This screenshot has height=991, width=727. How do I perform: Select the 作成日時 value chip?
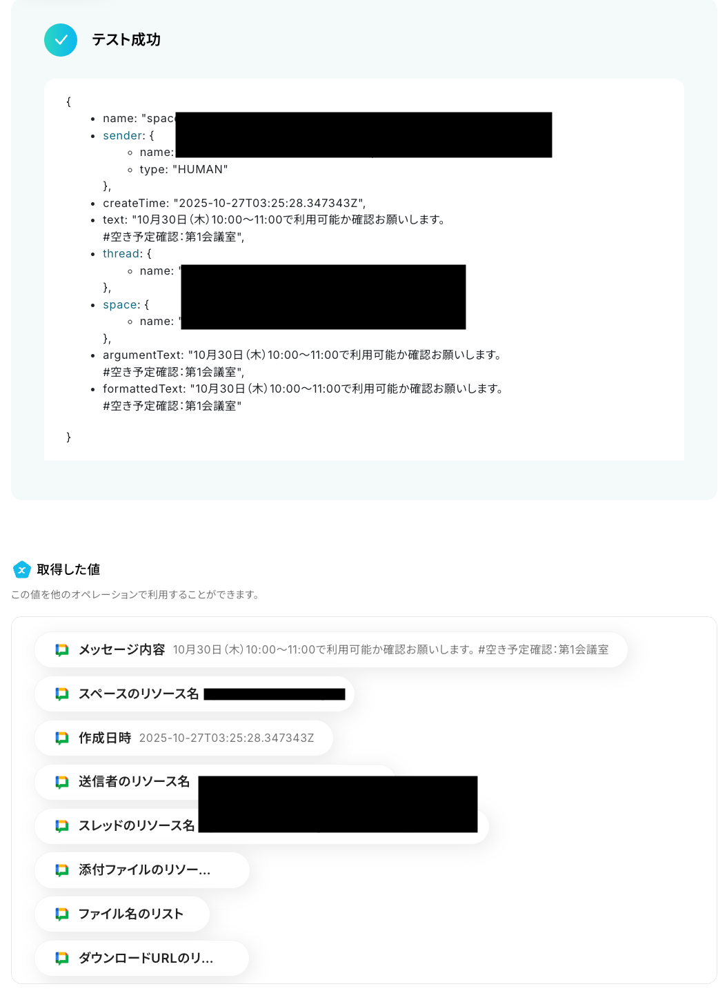(184, 738)
